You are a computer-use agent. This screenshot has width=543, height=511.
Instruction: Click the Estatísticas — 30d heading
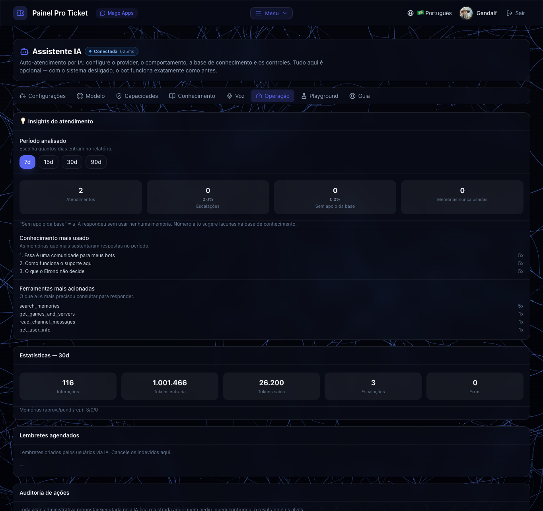tap(44, 355)
